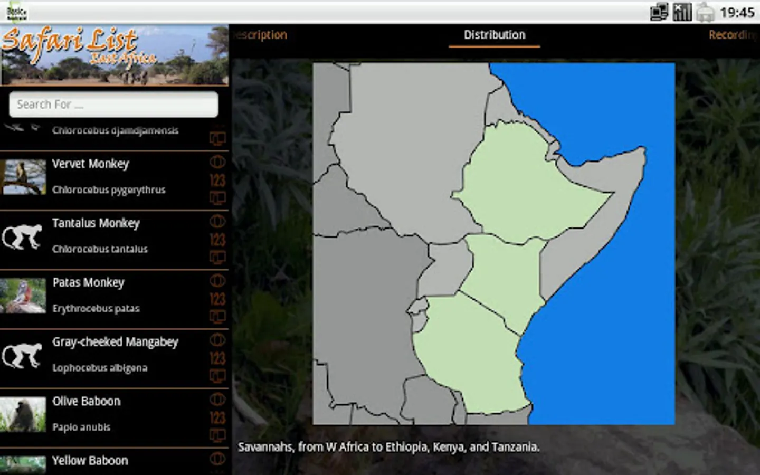Switch to the Recordings tab
The width and height of the screenshot is (760, 475).
click(734, 35)
